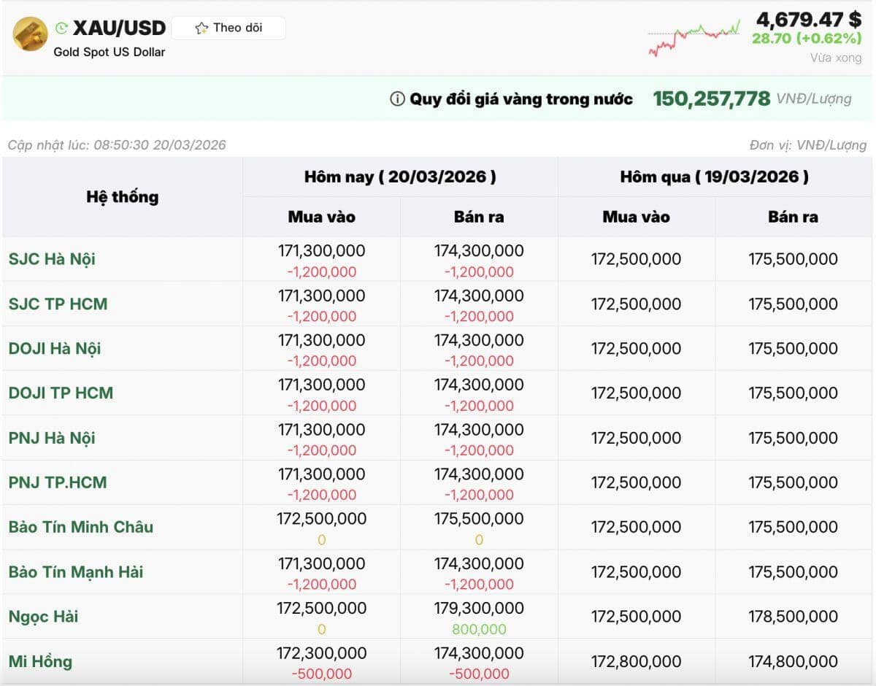
Task: Open the PNJ Hà Nội link
Action: tap(52, 438)
